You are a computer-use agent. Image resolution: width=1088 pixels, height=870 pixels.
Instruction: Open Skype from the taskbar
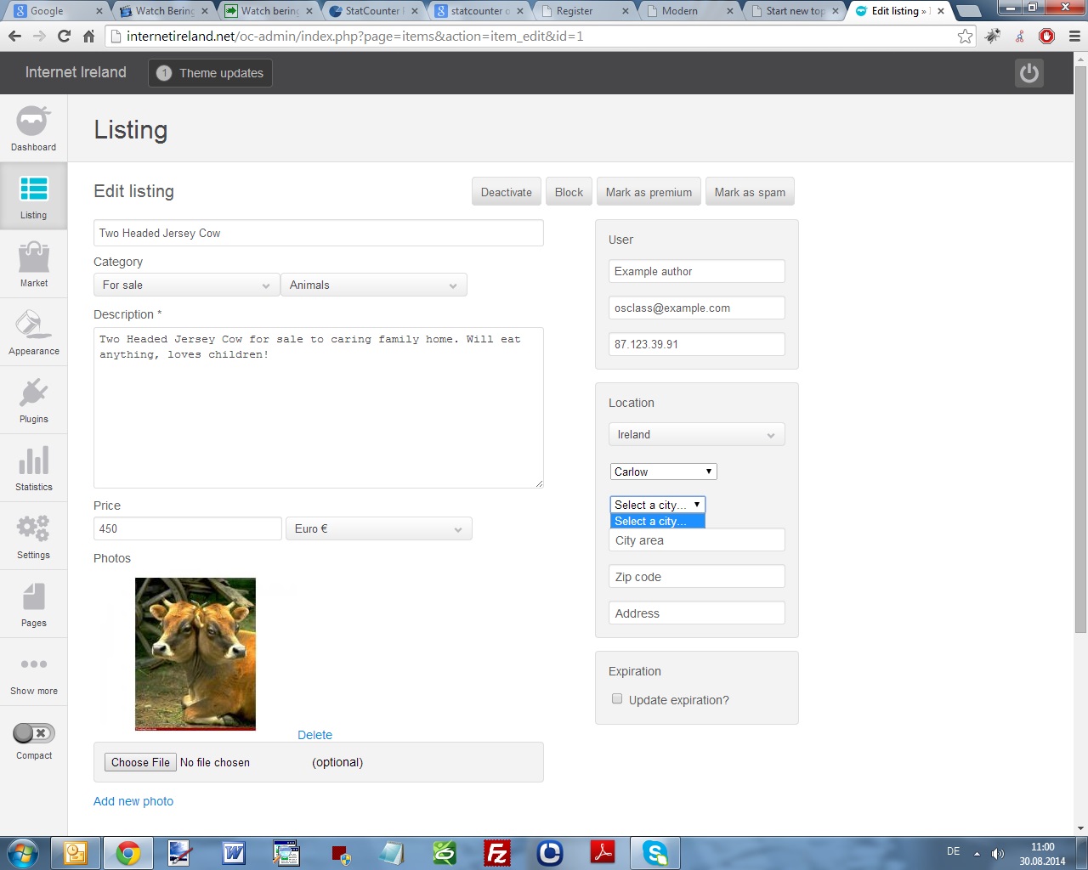tap(655, 853)
